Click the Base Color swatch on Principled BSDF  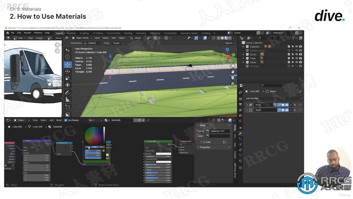coord(164,154)
